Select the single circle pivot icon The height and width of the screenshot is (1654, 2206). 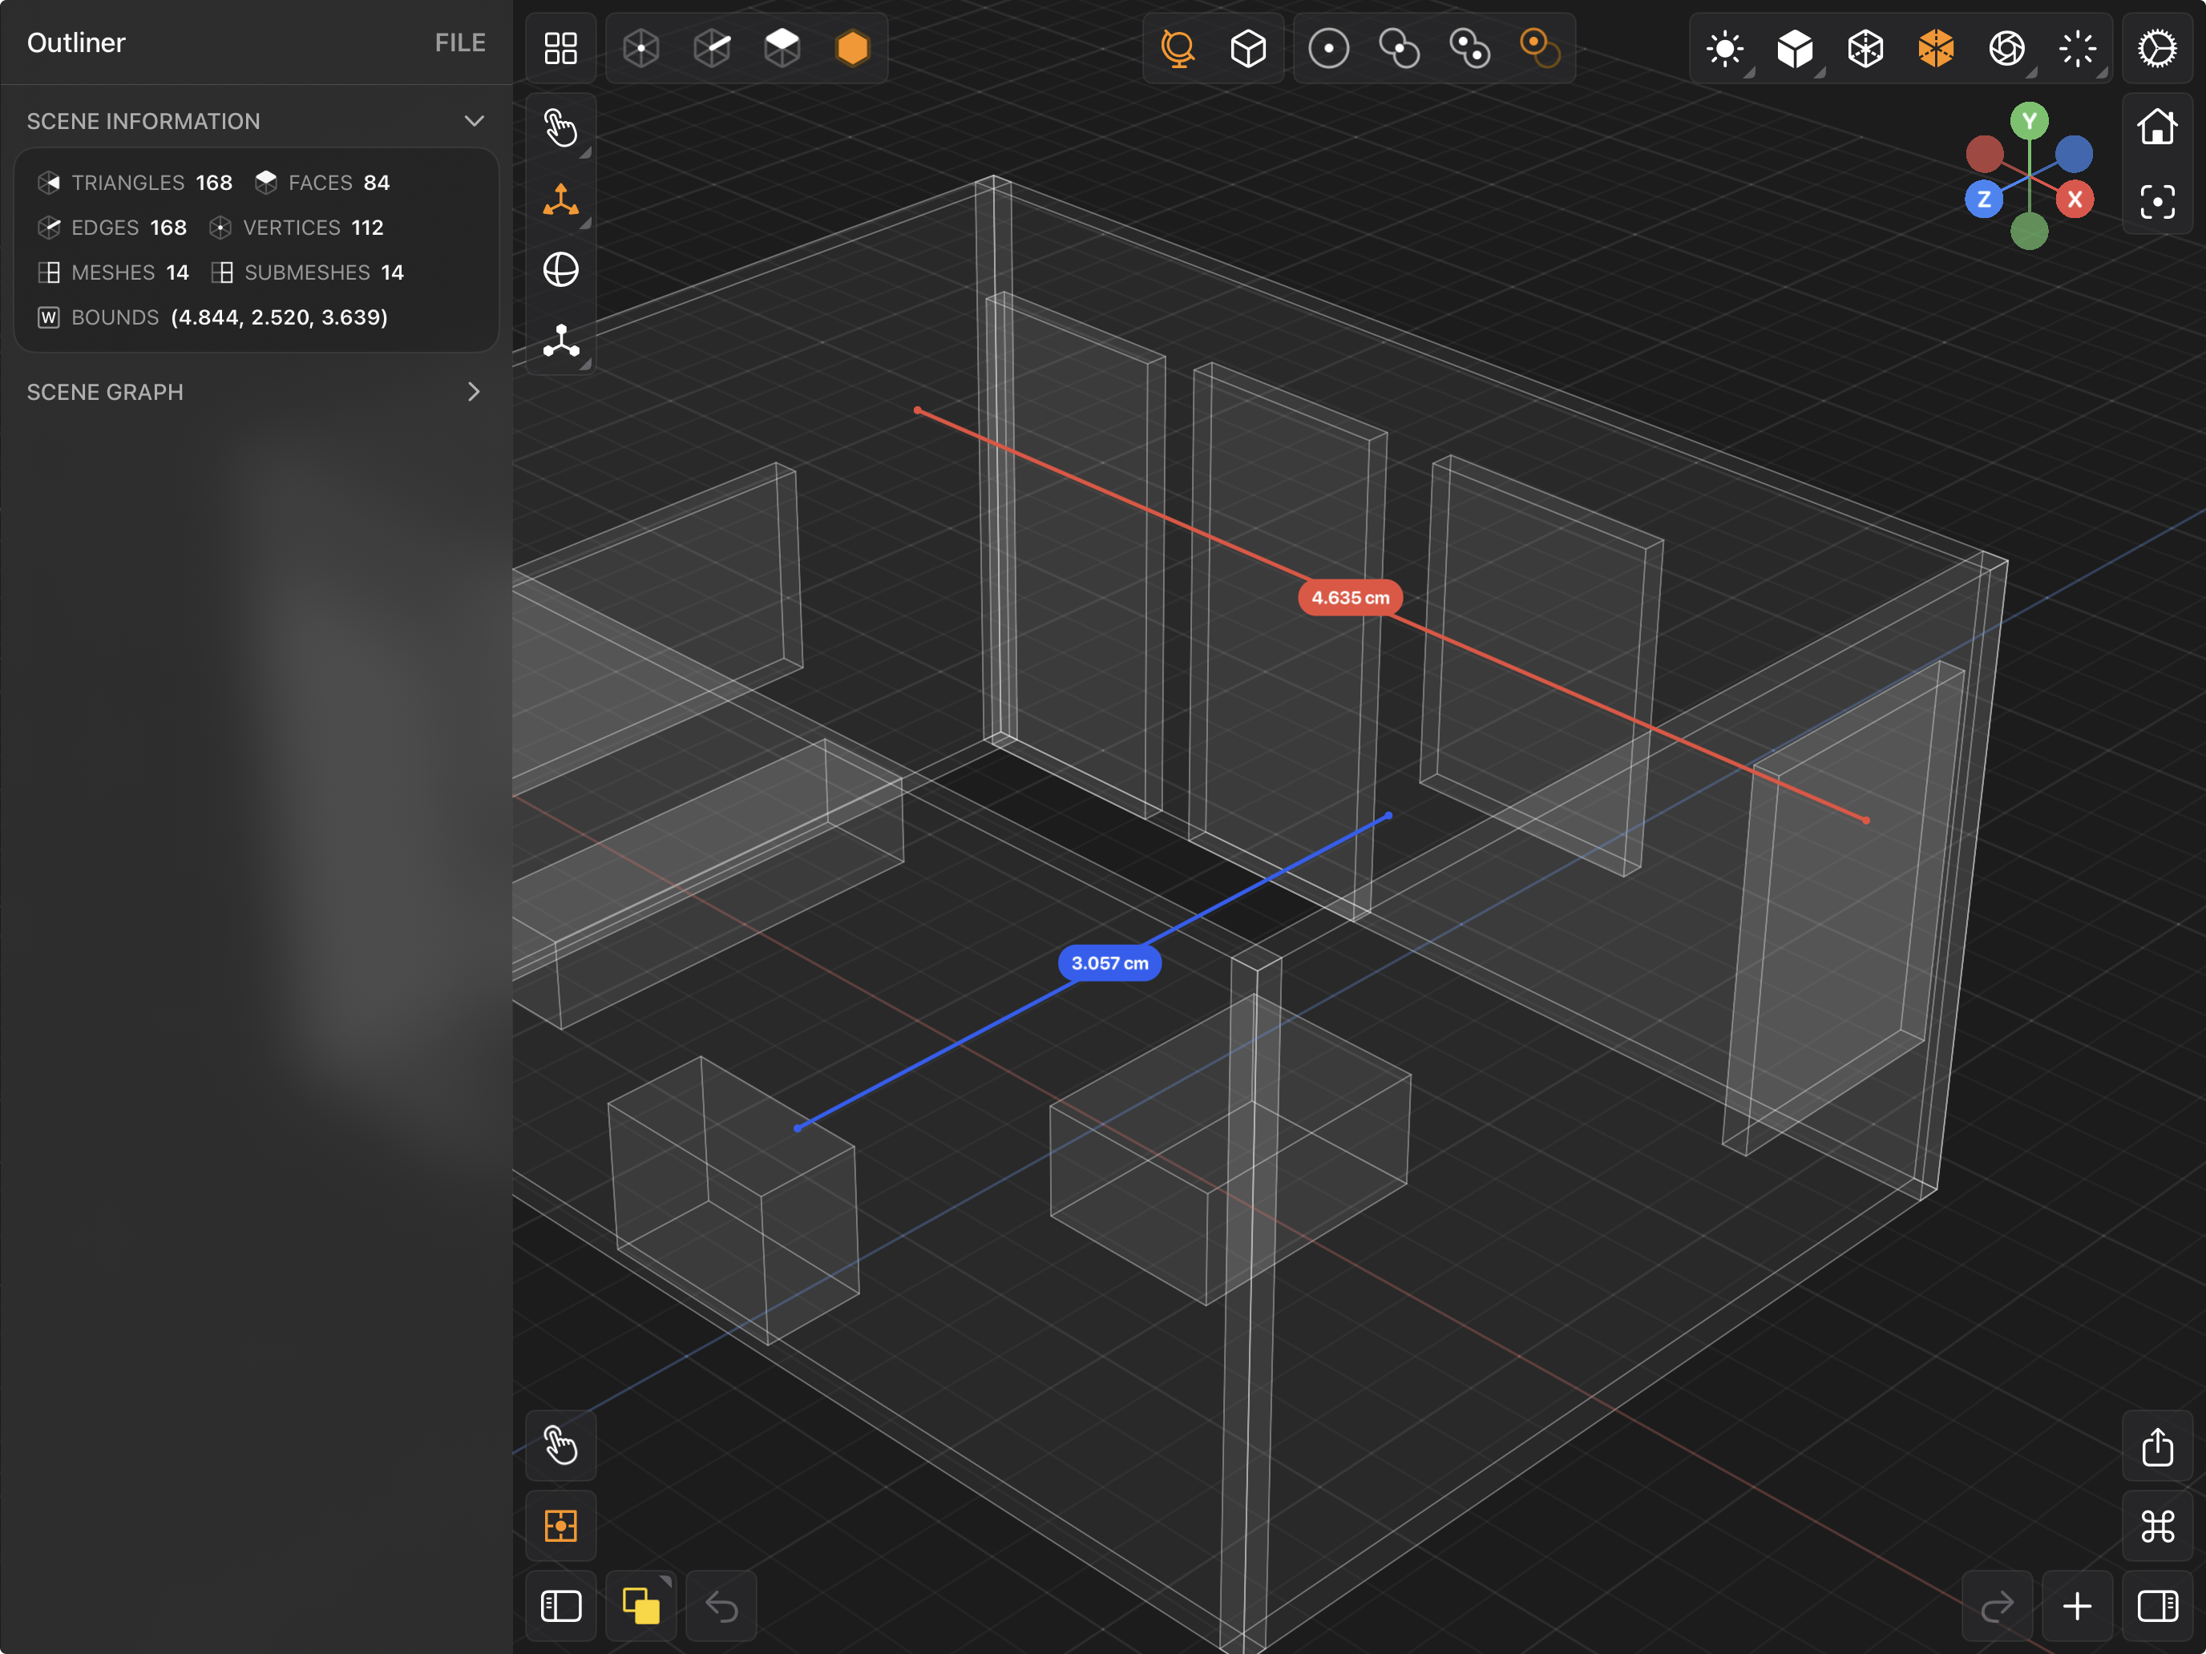tap(1328, 48)
